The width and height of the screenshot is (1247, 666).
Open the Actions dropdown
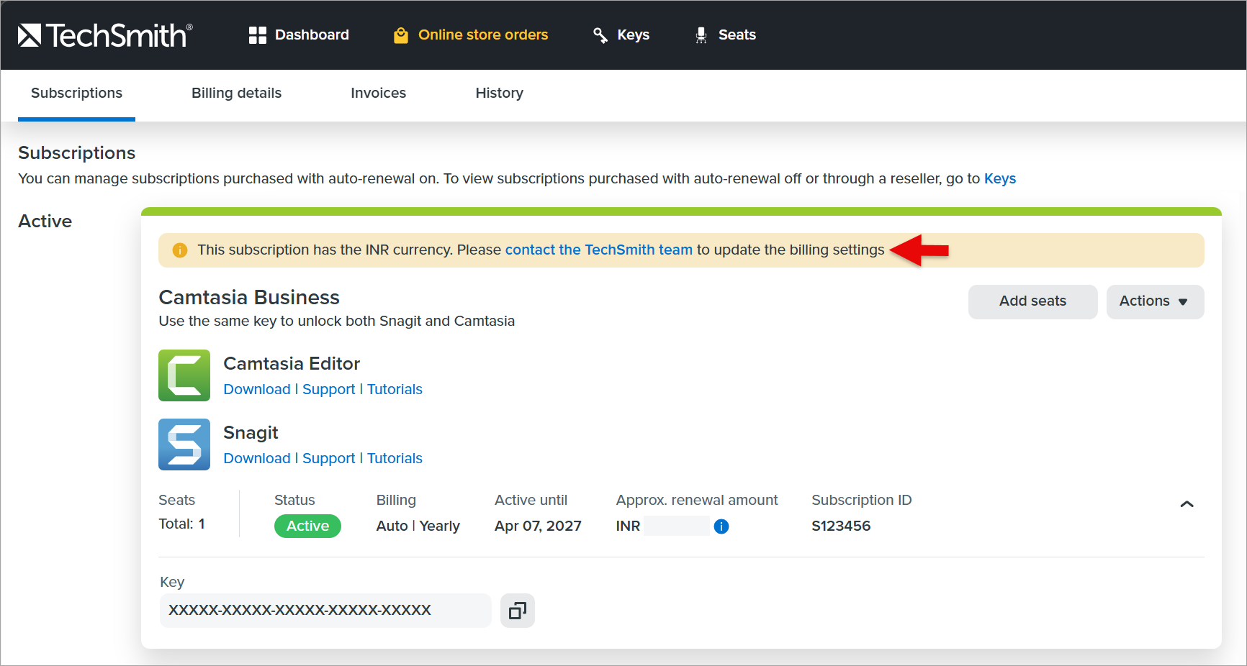click(1155, 301)
